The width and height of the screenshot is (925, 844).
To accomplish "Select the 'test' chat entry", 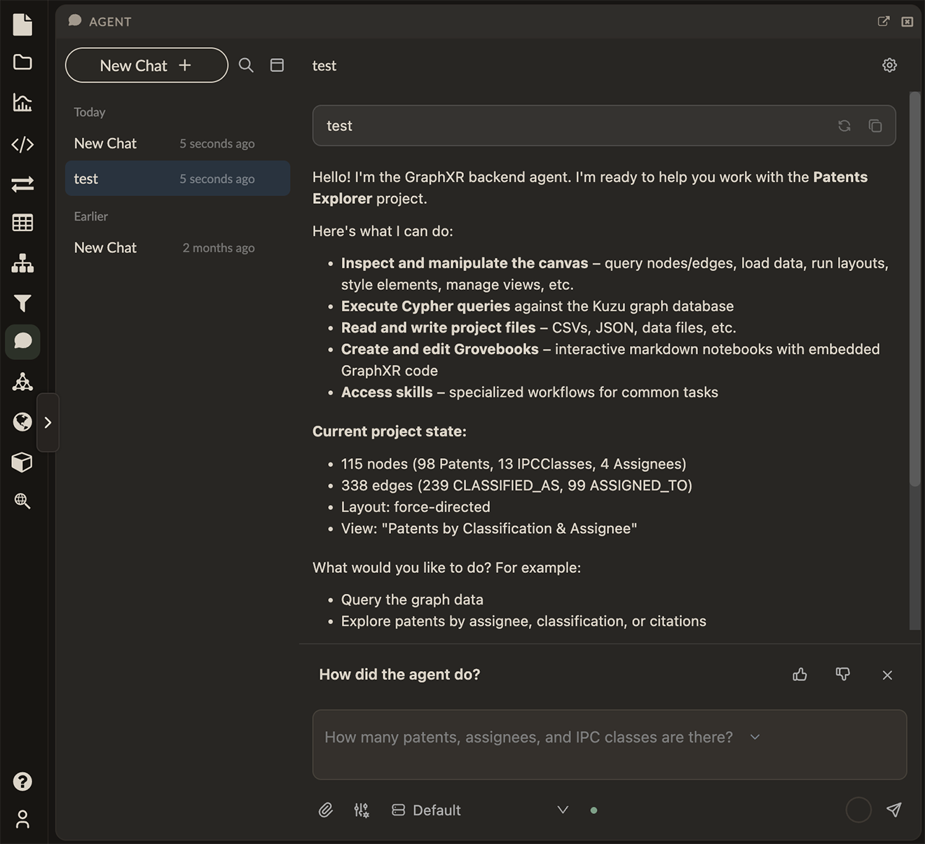I will [177, 179].
